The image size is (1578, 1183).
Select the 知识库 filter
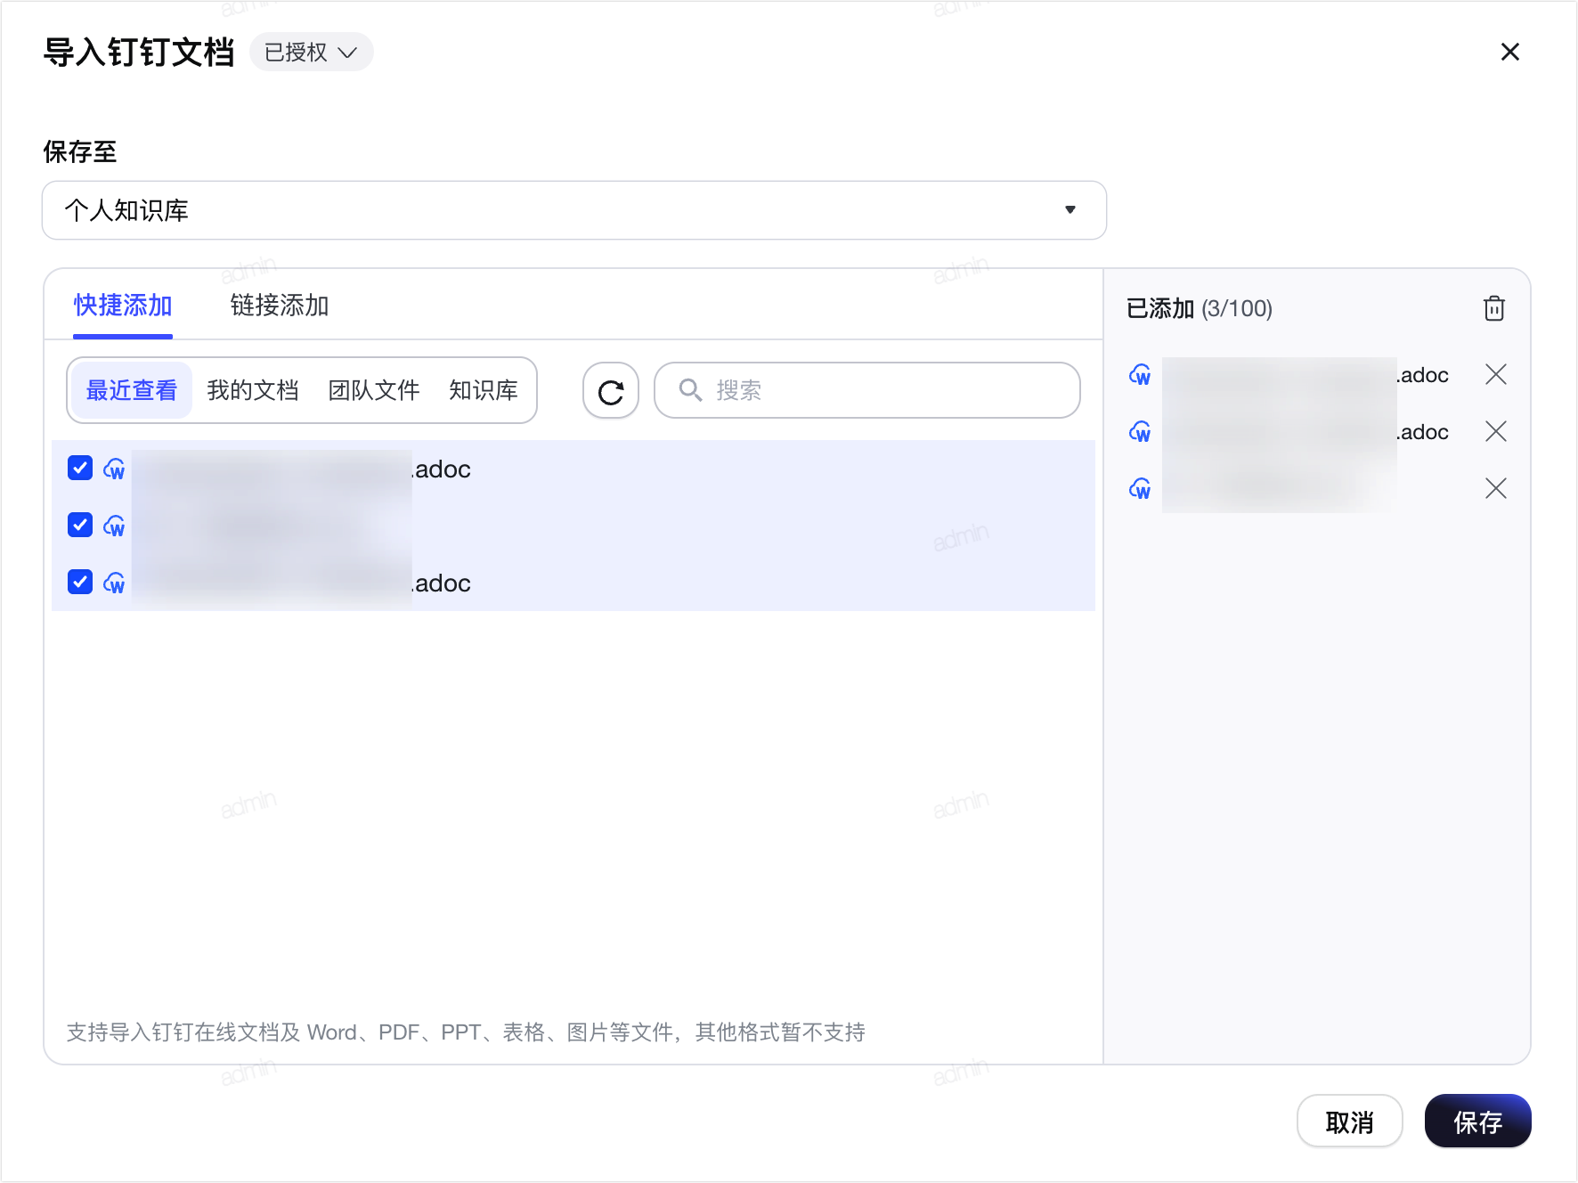click(x=484, y=390)
